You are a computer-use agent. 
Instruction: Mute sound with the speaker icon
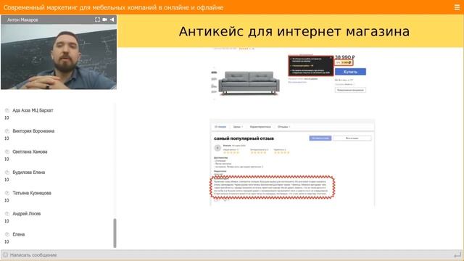(112, 20)
